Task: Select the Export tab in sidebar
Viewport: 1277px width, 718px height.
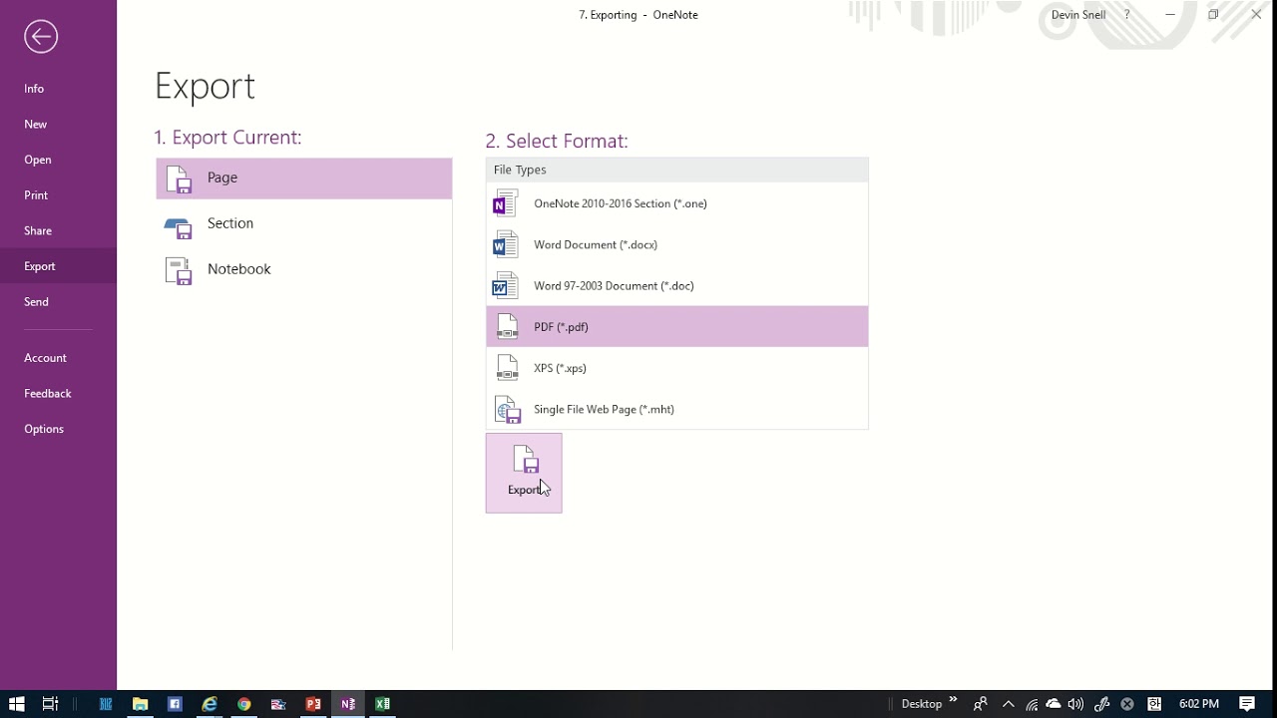Action: (x=58, y=266)
